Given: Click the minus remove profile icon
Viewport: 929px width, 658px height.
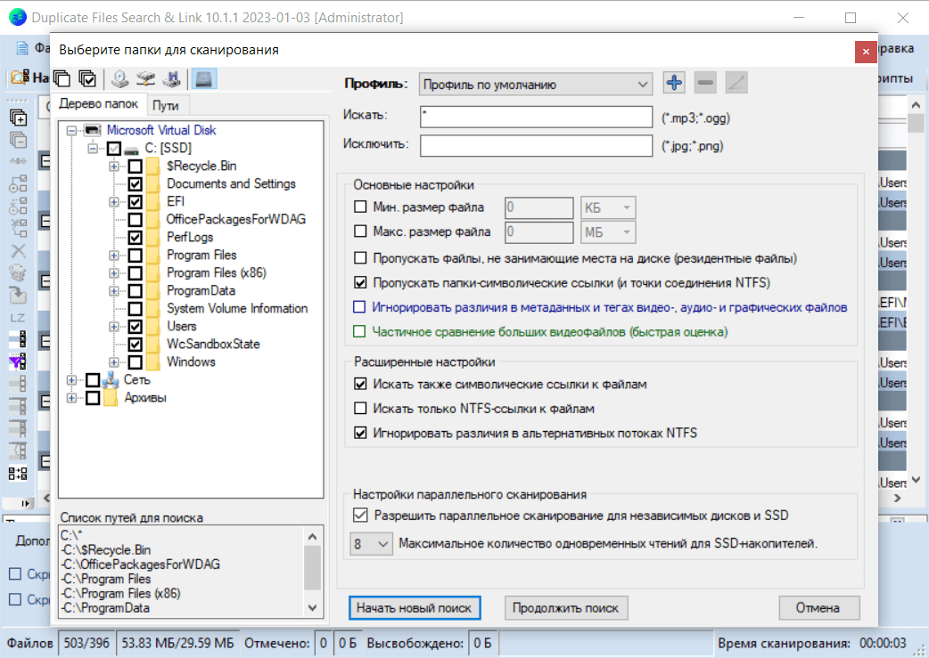Looking at the screenshot, I should pos(705,83).
